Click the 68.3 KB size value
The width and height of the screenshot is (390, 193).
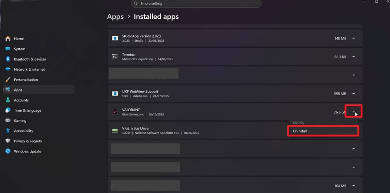point(340,57)
